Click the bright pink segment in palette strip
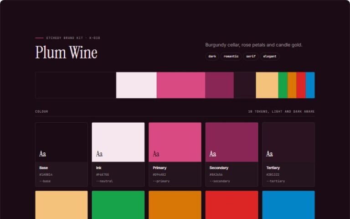Viewport: 350px width, 219px height. (x=181, y=85)
